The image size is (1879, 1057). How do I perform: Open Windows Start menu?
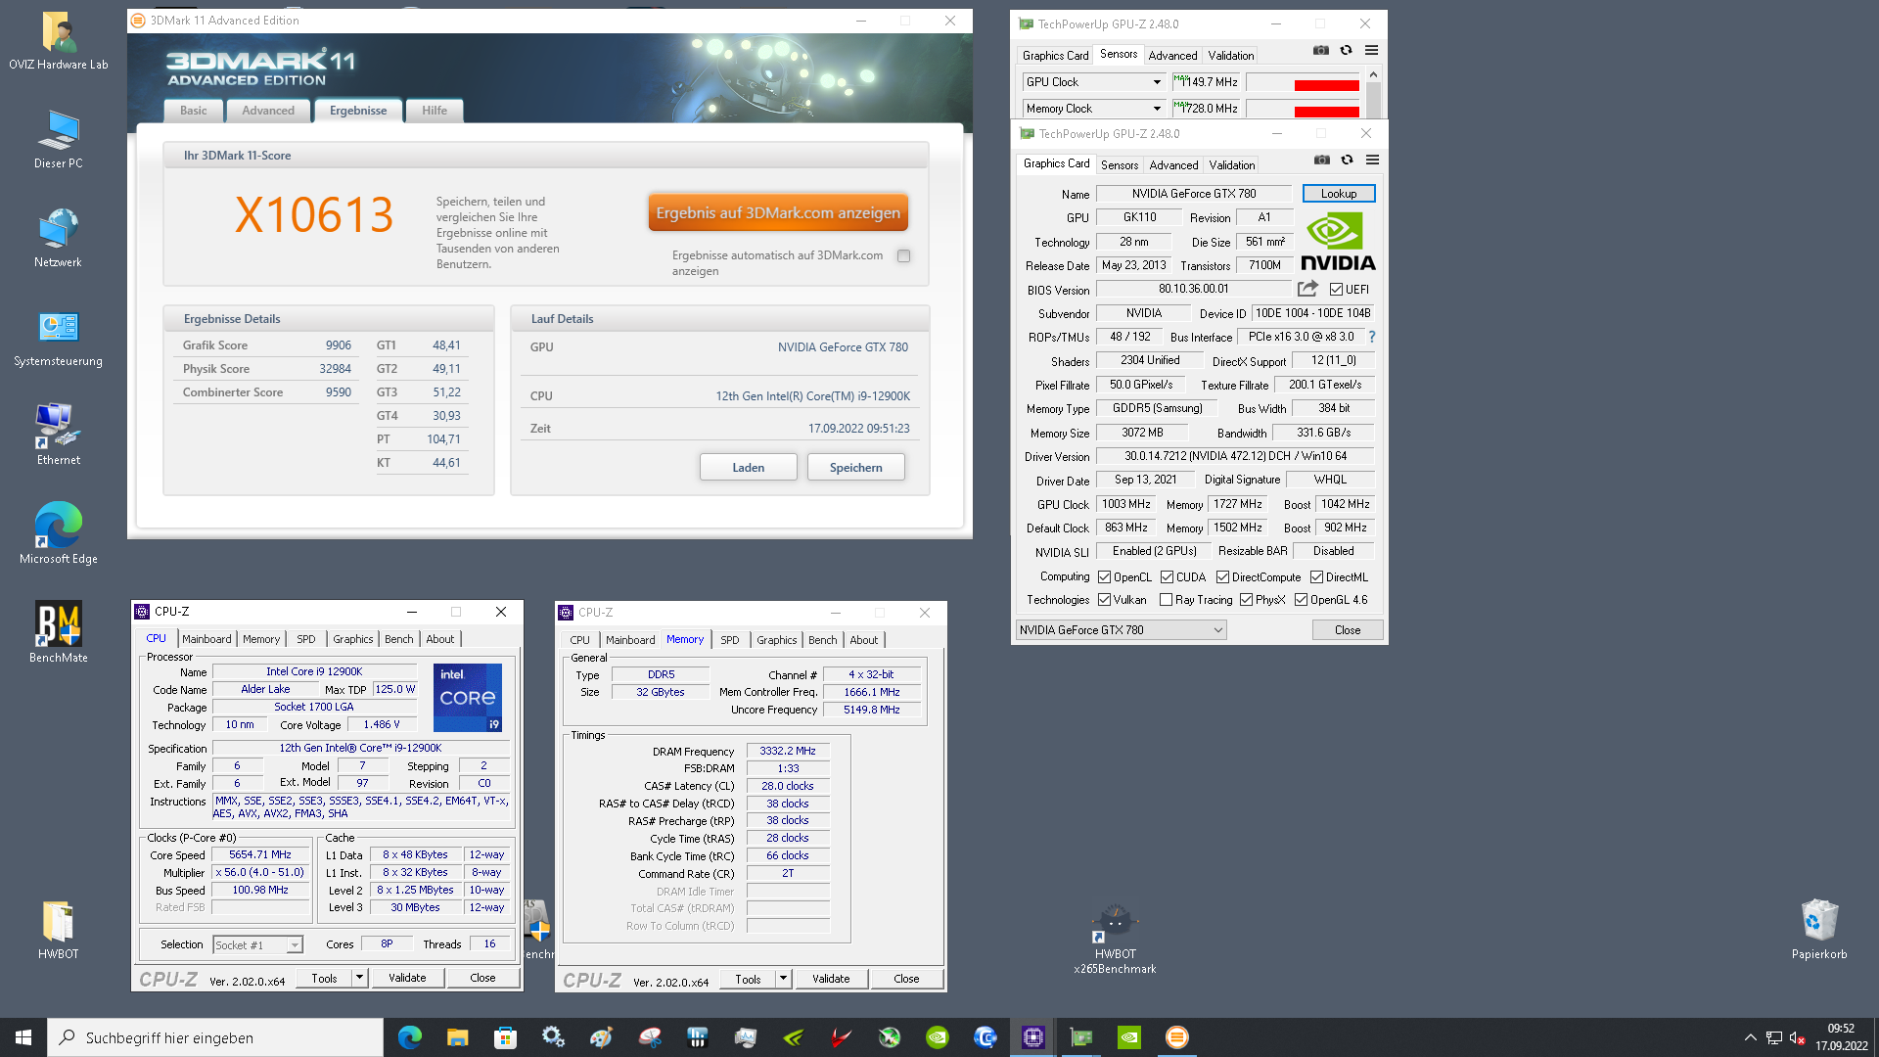tap(23, 1037)
